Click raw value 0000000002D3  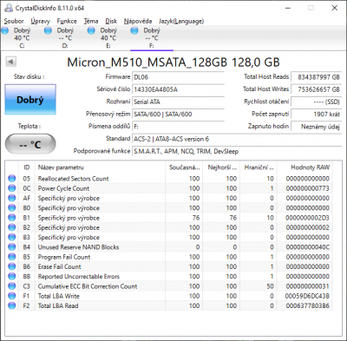pyautogui.click(x=307, y=218)
